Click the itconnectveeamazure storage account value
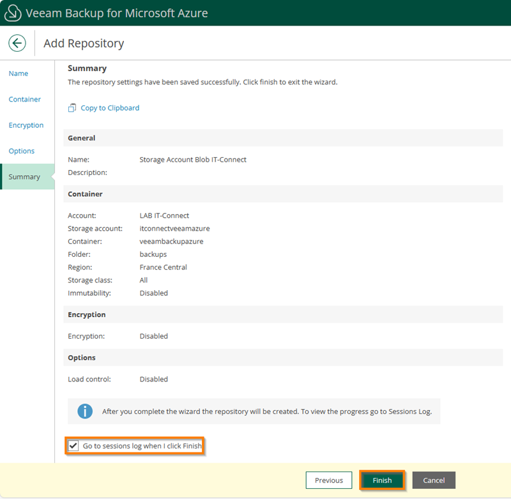511x499 pixels. [x=174, y=229]
